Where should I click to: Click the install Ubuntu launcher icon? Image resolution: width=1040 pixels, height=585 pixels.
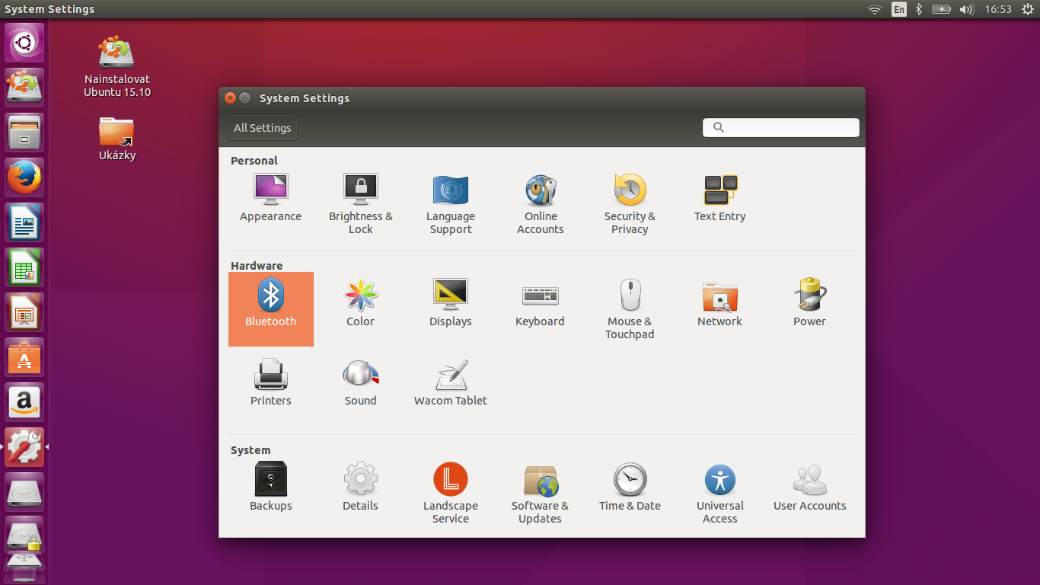click(25, 88)
